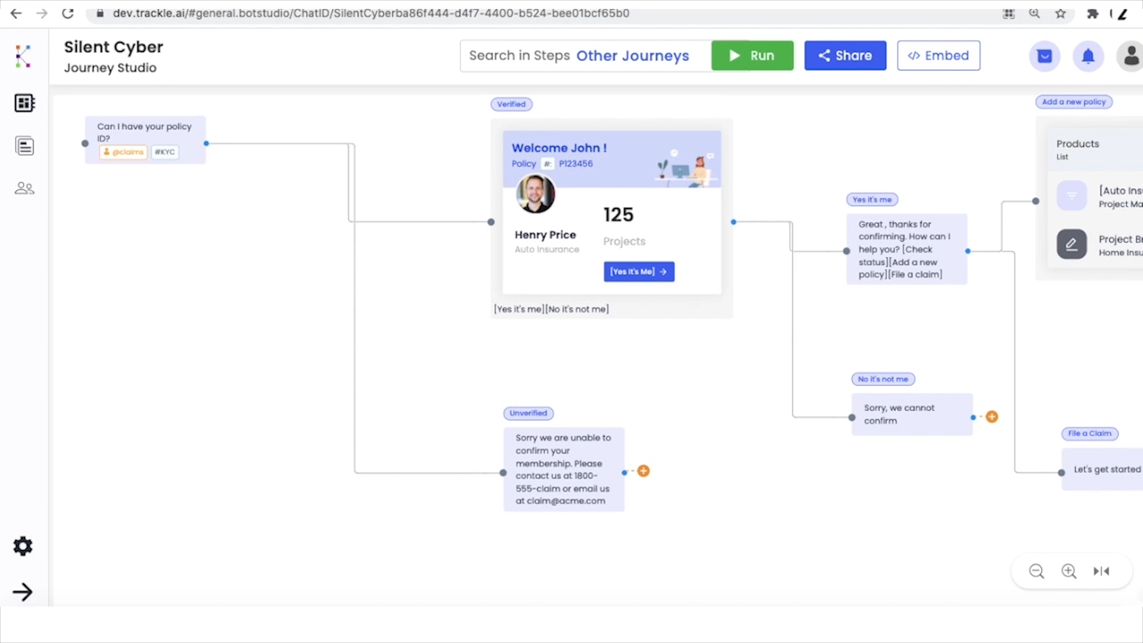Viewport: 1143px width, 643px height.
Task: Open the user profile avatar icon
Action: coord(1130,56)
